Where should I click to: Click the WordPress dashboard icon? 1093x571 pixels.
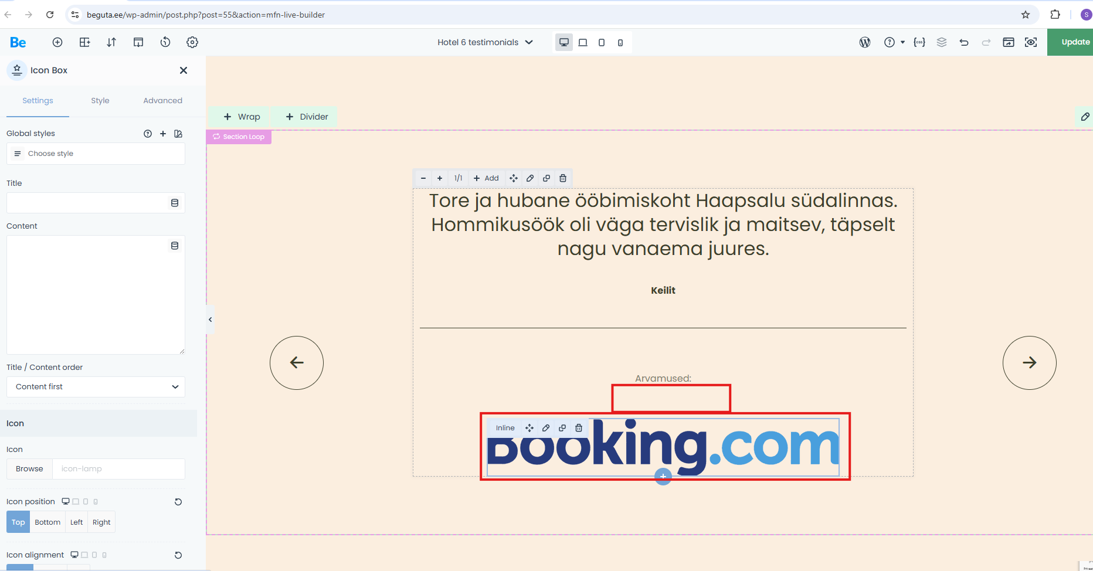pos(865,42)
